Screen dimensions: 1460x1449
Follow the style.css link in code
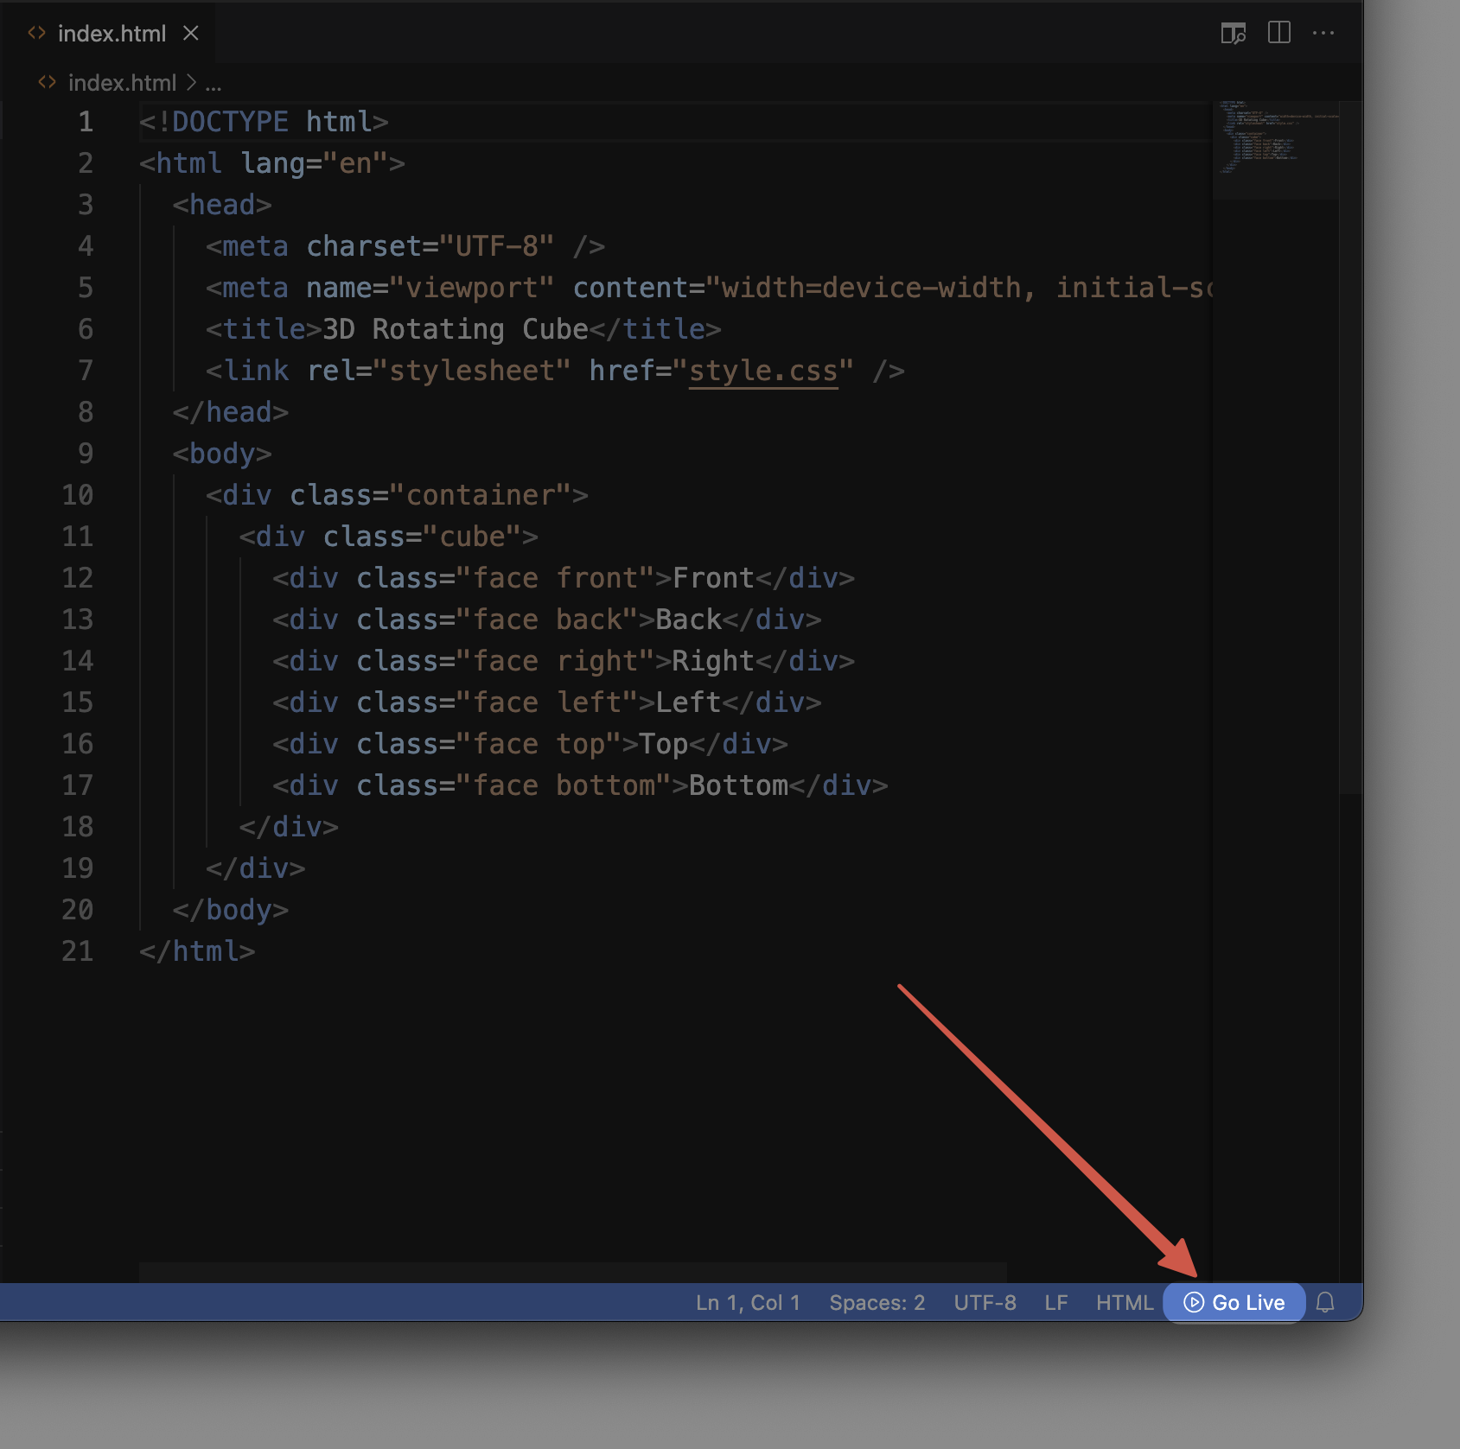pyautogui.click(x=762, y=371)
